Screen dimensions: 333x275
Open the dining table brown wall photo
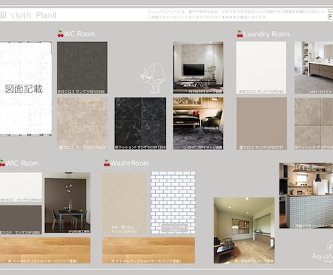pyautogui.click(x=67, y=203)
